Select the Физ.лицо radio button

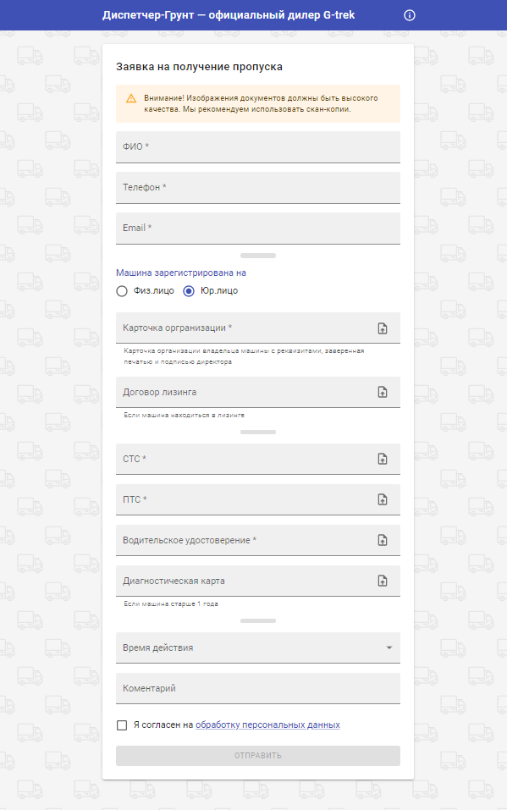point(122,291)
